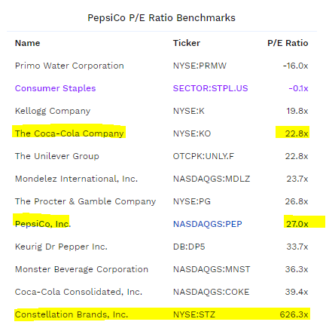Click Constellation Brands, Inc. highlighted name
The height and width of the screenshot is (328, 326).
point(72,314)
